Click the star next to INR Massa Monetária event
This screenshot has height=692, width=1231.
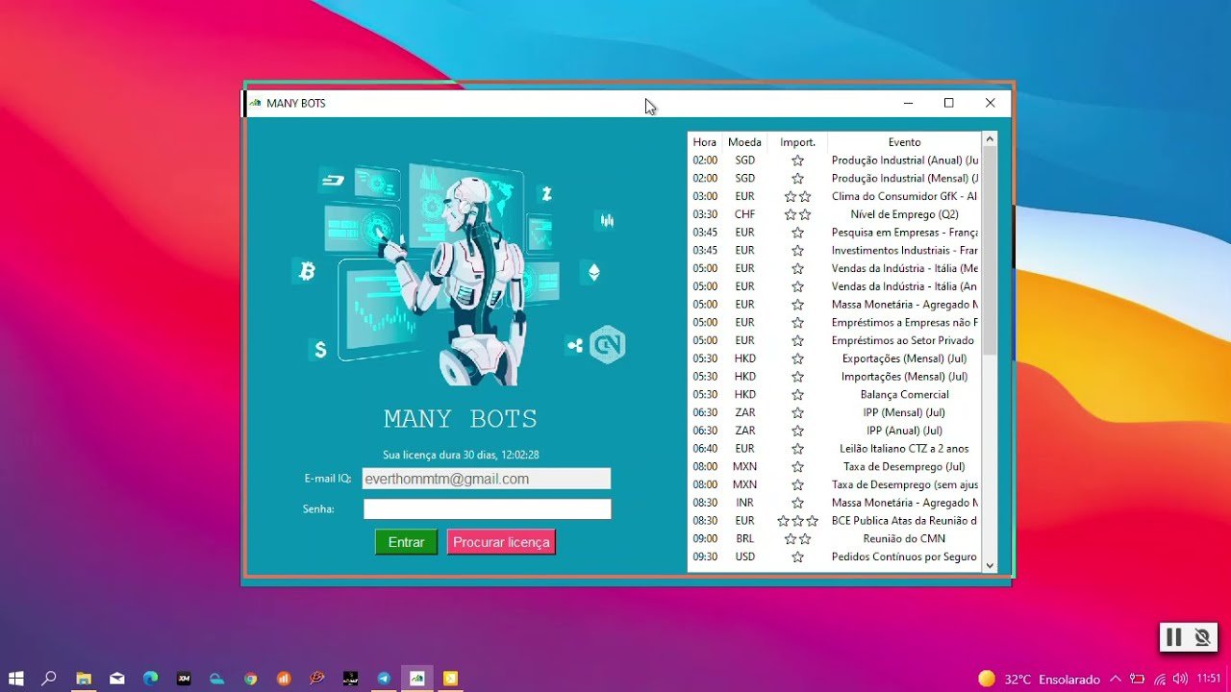click(797, 502)
